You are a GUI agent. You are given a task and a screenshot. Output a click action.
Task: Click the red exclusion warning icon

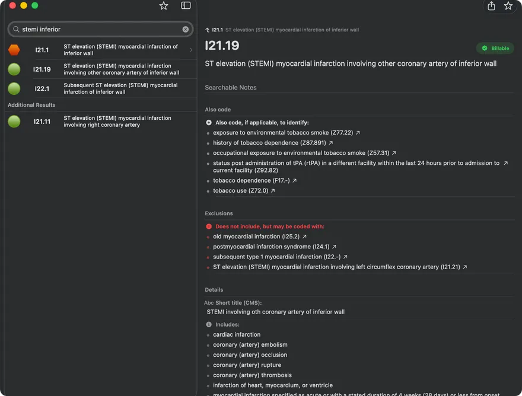[x=209, y=226]
